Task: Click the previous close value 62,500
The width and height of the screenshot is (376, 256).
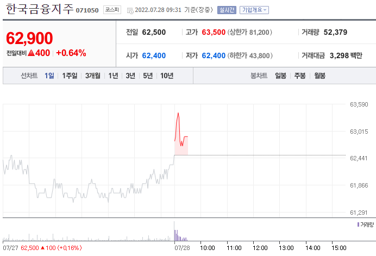Action: pyautogui.click(x=154, y=32)
